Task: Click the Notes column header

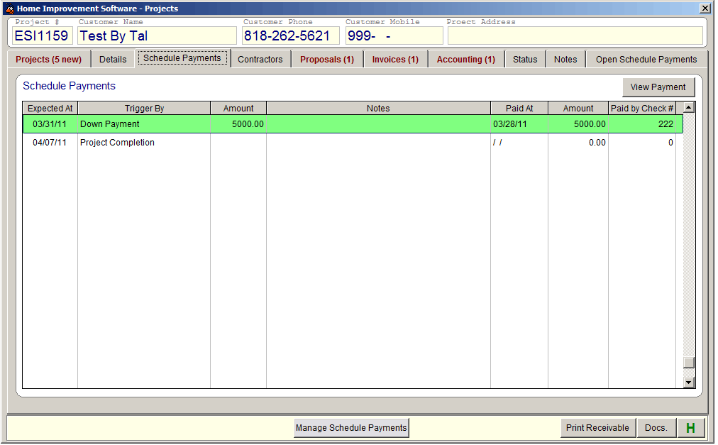Action: pyautogui.click(x=378, y=109)
